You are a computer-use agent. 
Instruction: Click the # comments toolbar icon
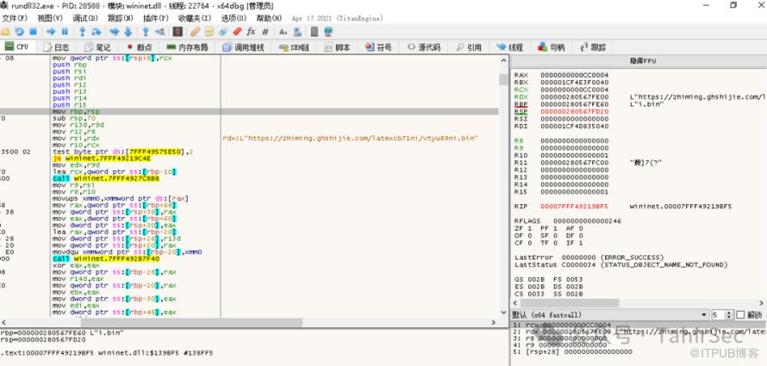[265, 32]
